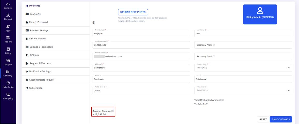Open the Subscription item
The height and width of the screenshot is (124, 299).
[x=56, y=88]
